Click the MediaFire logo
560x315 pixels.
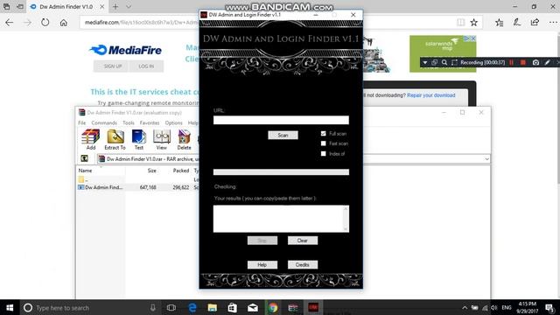pos(125,50)
